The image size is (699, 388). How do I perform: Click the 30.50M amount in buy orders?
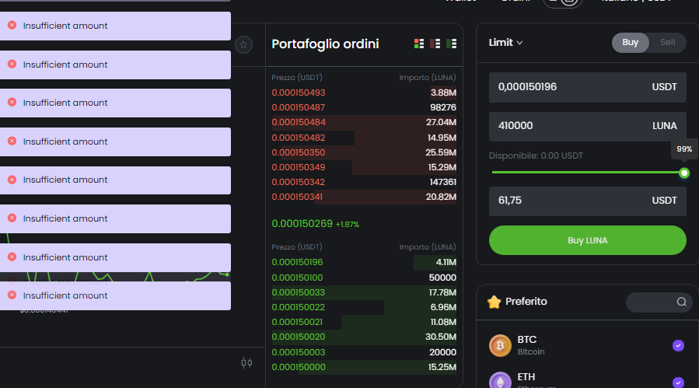pyautogui.click(x=440, y=337)
